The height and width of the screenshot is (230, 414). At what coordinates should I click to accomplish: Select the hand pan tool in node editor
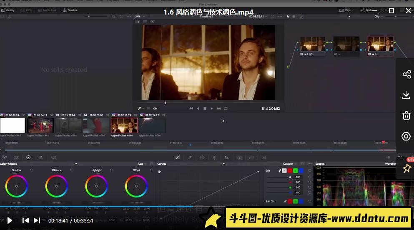(294, 16)
